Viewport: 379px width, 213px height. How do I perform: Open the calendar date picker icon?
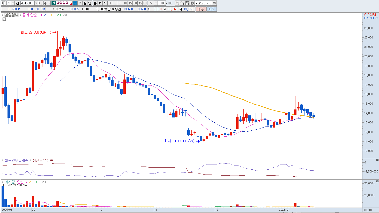(214, 3)
